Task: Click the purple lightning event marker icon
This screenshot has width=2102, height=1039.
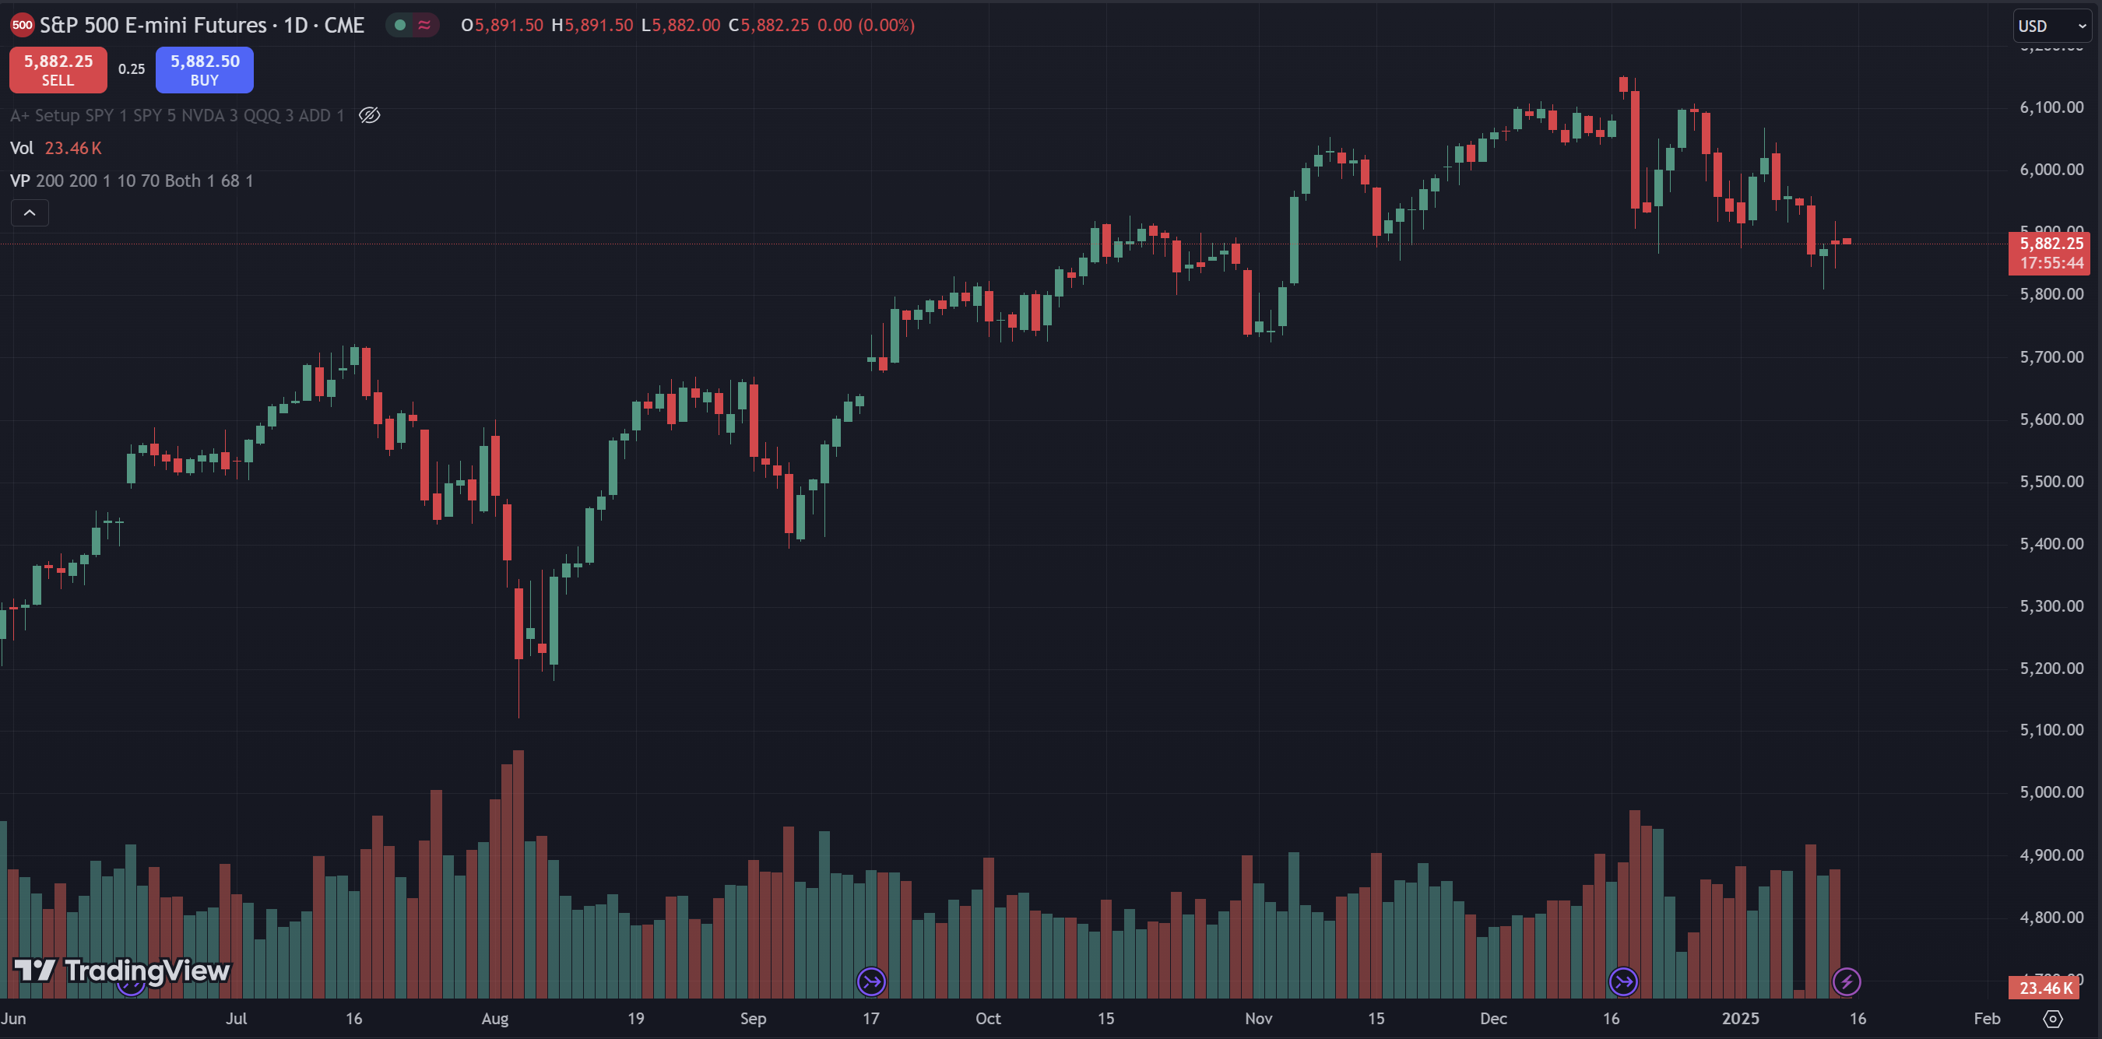Action: coord(1847,981)
